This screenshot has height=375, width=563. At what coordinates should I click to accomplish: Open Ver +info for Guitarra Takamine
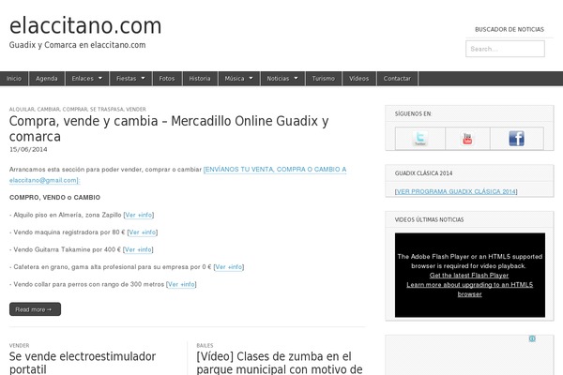click(138, 249)
